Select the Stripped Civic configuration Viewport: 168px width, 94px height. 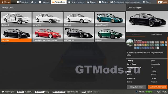(x=16, y=19)
